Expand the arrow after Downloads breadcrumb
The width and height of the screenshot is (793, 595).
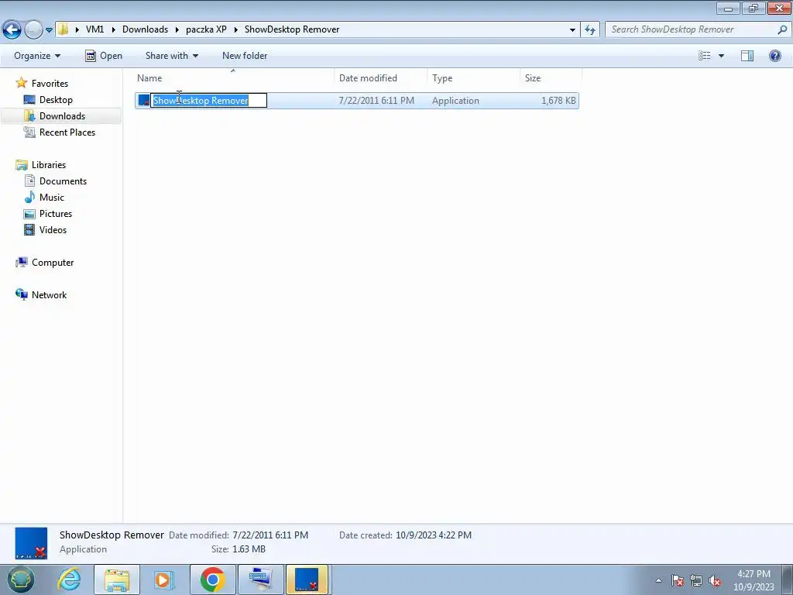point(177,30)
